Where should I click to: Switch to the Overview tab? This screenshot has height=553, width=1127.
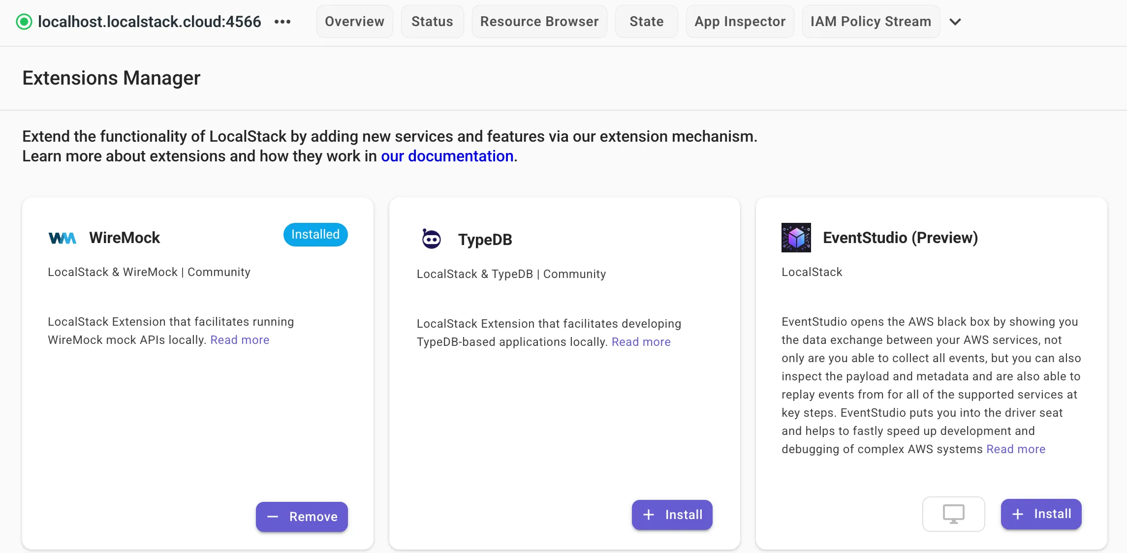point(354,21)
